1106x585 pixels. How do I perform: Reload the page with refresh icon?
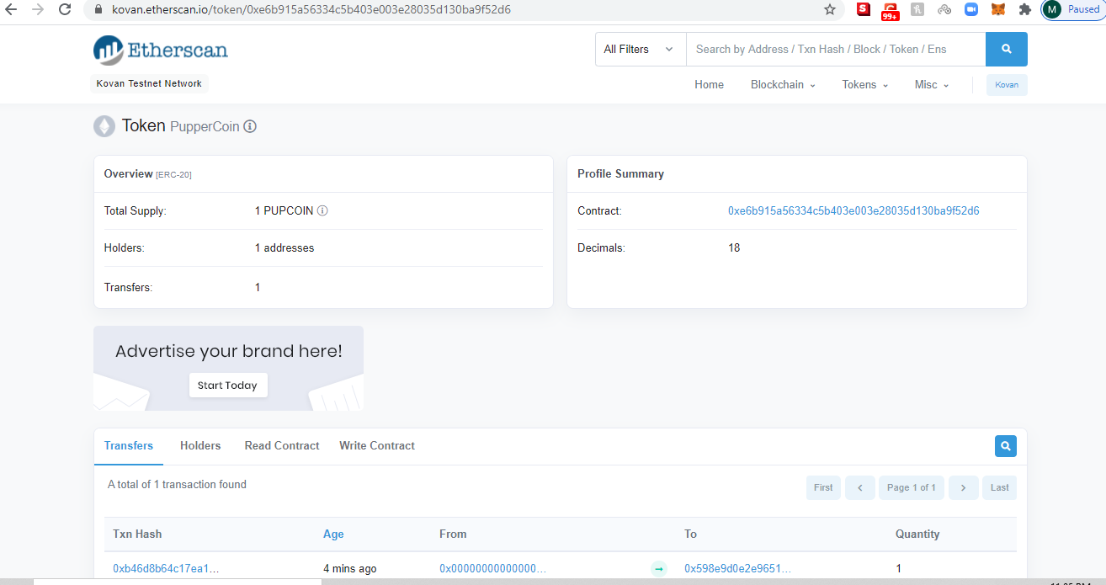(65, 9)
